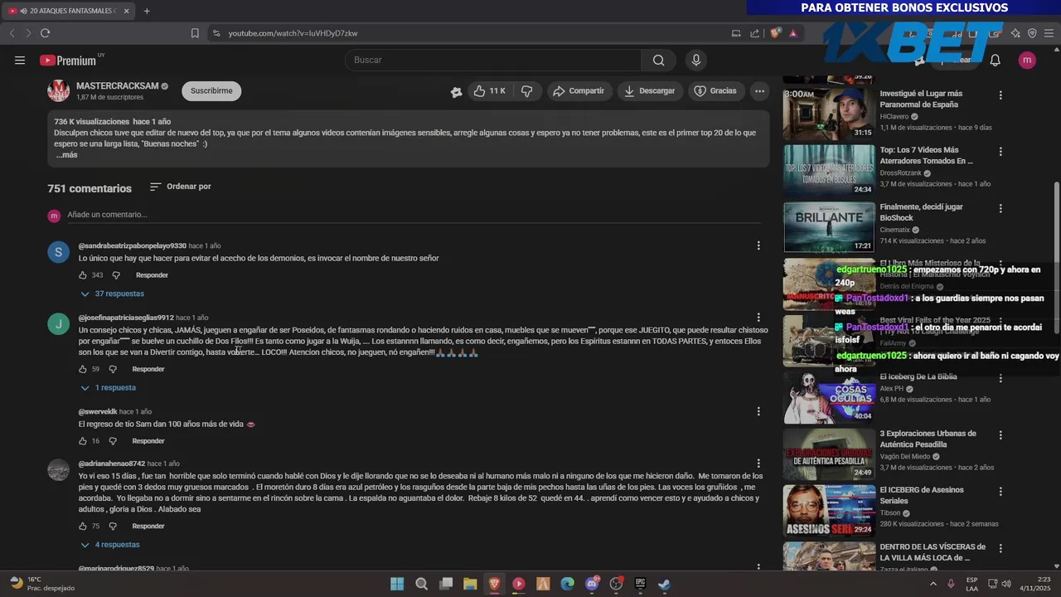Open options for 'Finalmente, decidí jugar BioShock'

coord(1000,208)
